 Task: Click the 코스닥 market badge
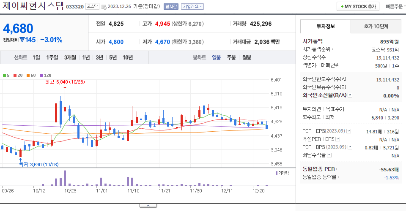coord(93,6)
